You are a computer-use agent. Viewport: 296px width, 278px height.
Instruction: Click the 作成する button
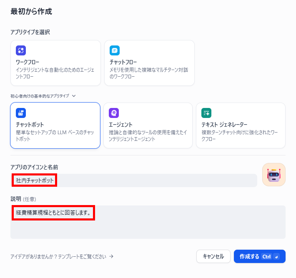(x=260, y=256)
